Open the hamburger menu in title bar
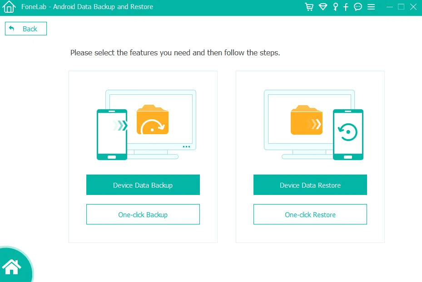422x282 pixels. point(371,7)
